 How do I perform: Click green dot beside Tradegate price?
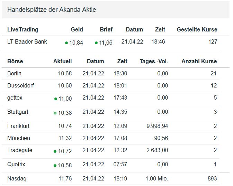55,151
